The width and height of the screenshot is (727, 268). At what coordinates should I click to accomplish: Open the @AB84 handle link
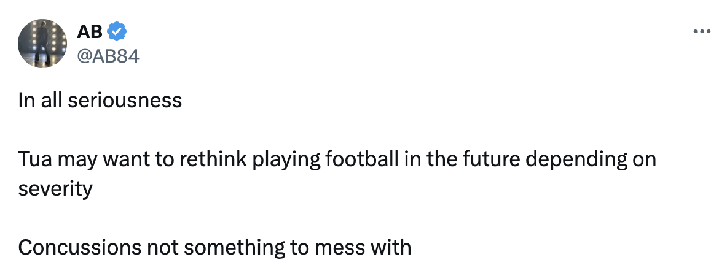(109, 56)
